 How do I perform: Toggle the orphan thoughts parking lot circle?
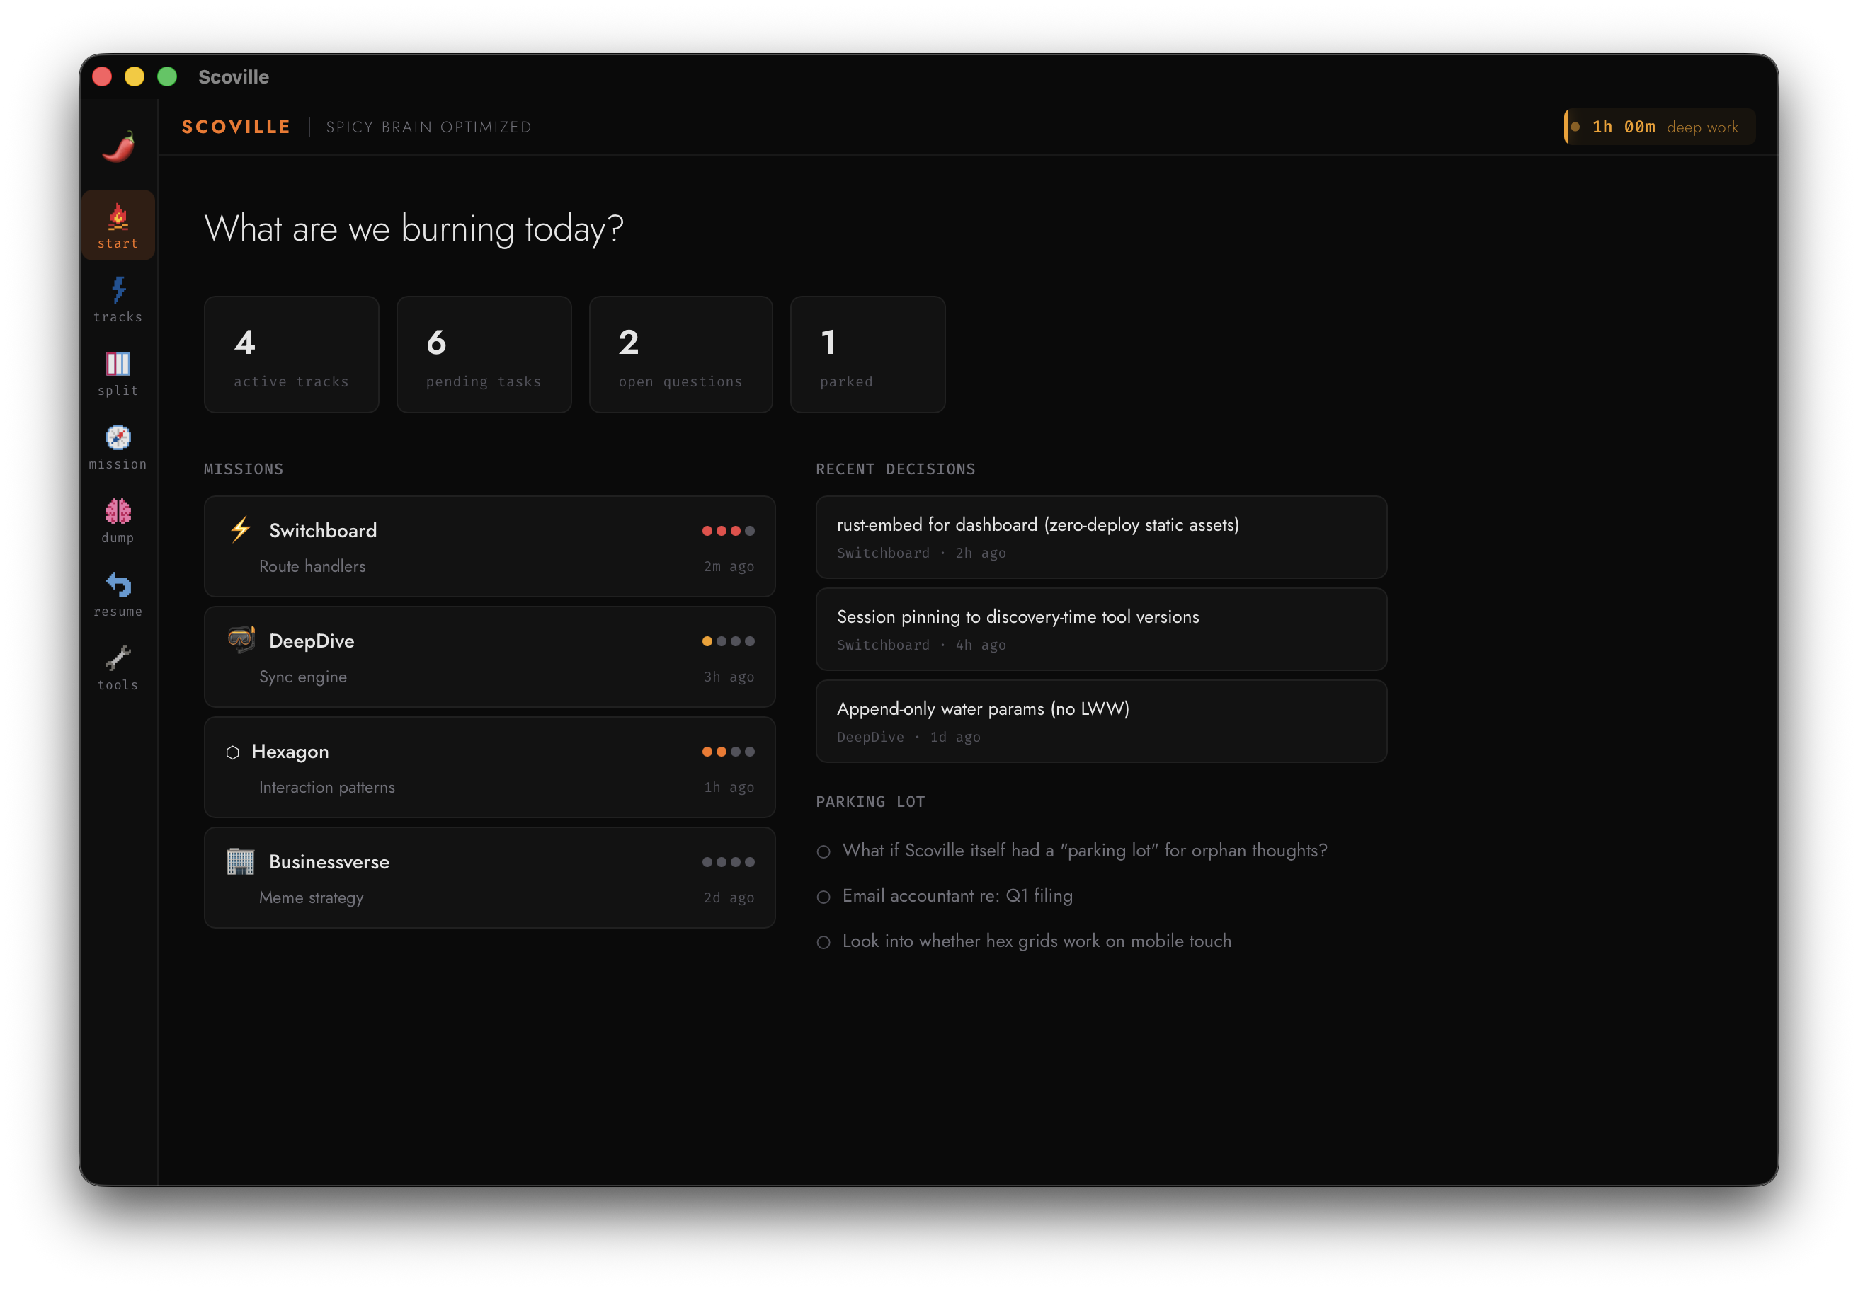823,851
